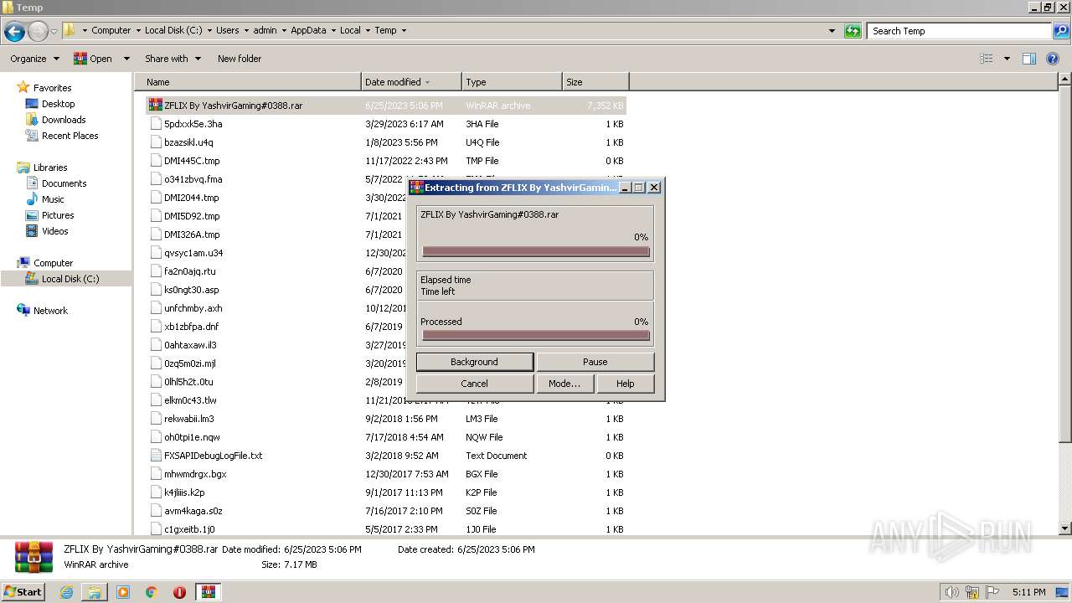Open the Help question mark icon
The image size is (1072, 603).
tap(1053, 59)
